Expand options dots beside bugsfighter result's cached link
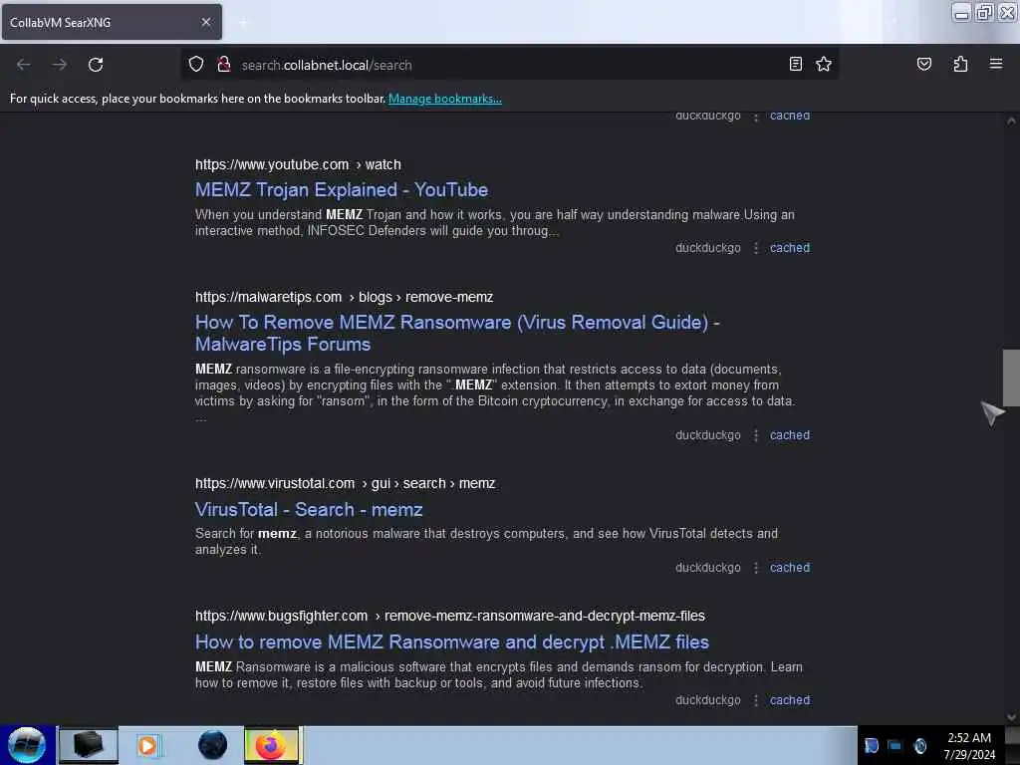 click(756, 700)
